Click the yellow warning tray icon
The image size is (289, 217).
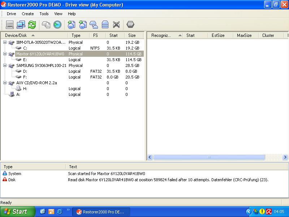pos(262,212)
